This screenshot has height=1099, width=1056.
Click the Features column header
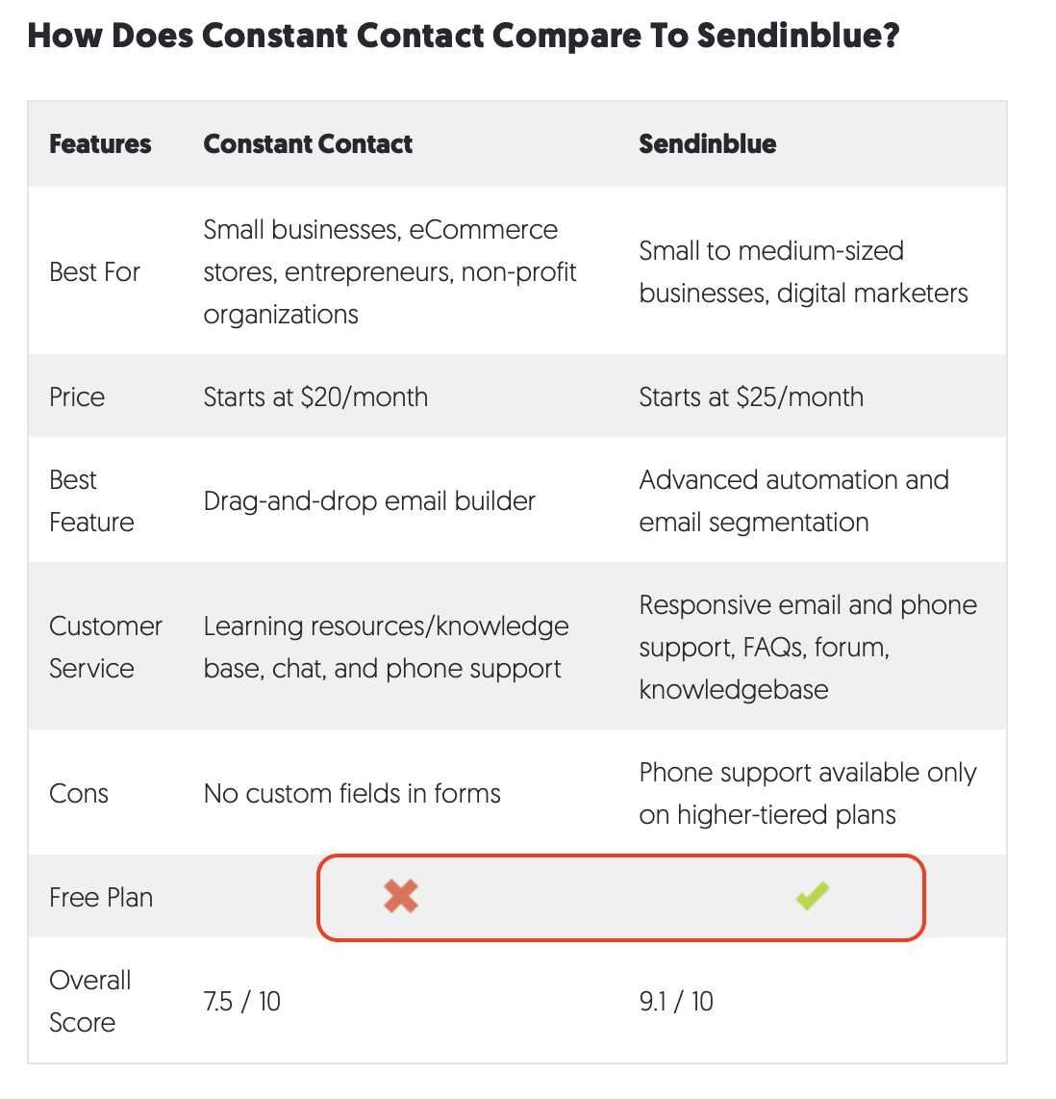(100, 143)
